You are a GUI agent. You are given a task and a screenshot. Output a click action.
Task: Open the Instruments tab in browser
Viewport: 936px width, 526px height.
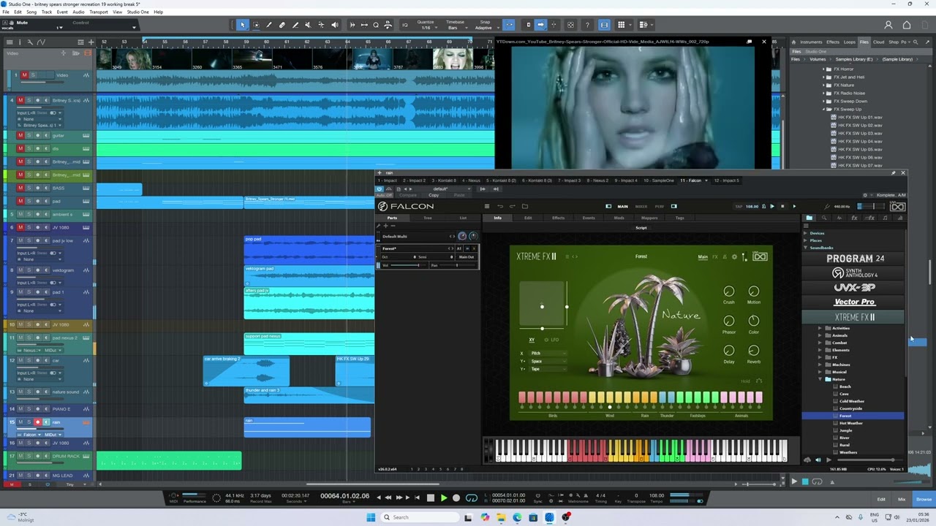pyautogui.click(x=811, y=42)
